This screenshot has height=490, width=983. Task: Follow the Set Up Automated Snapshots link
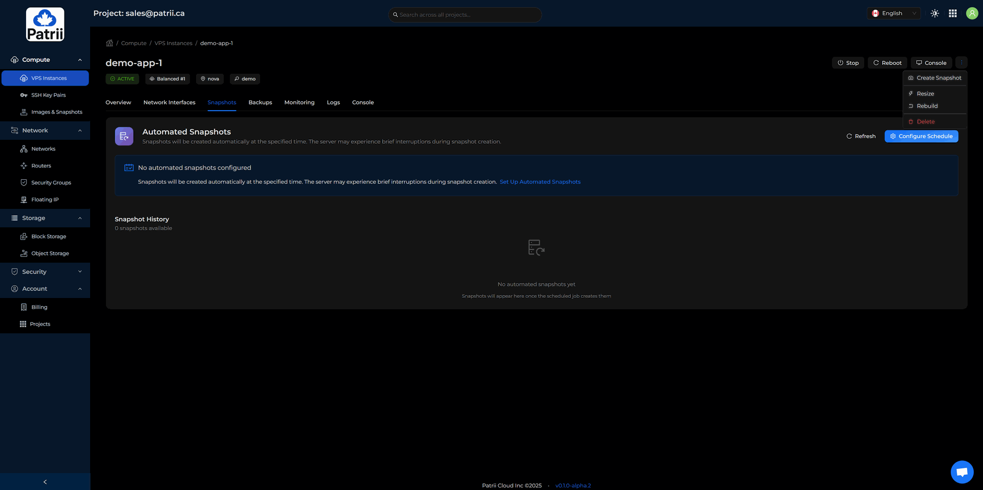pyautogui.click(x=540, y=182)
